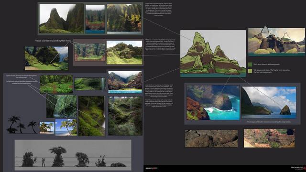
Task: Open the fern-covered gorge photo
Action: [x=62, y=106]
